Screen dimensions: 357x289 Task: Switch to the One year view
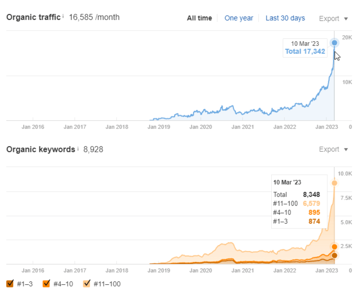tap(239, 18)
